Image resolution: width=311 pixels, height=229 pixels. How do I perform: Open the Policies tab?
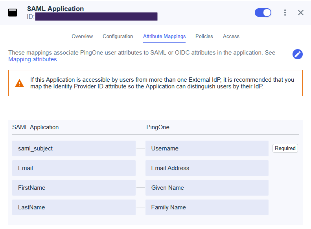pyautogui.click(x=204, y=37)
